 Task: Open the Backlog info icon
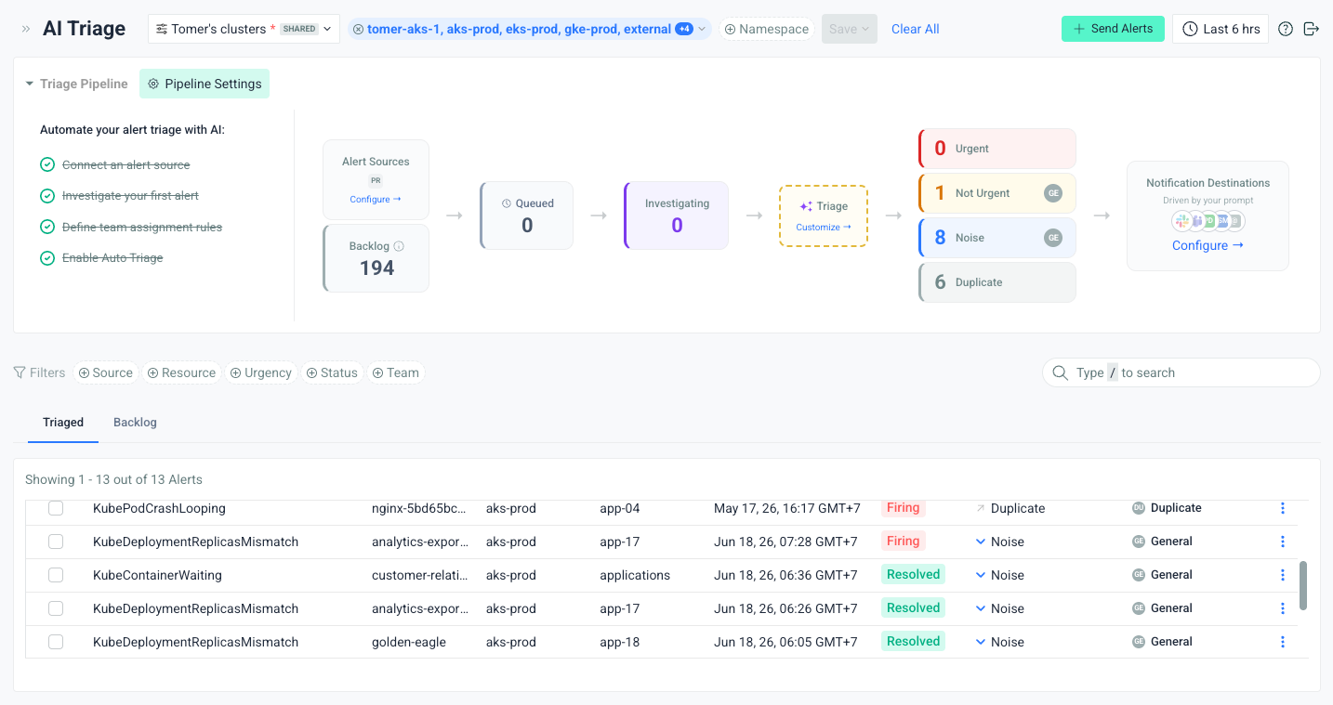tap(399, 246)
